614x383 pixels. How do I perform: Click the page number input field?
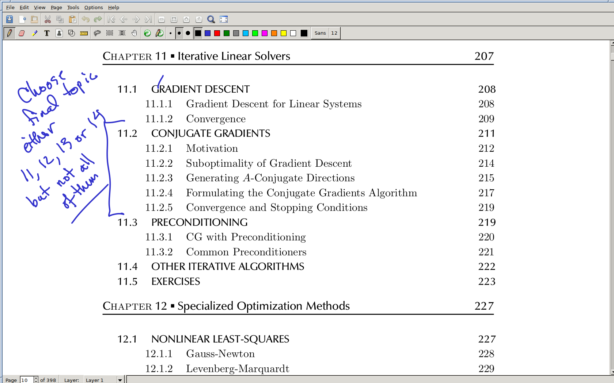pyautogui.click(x=26, y=380)
